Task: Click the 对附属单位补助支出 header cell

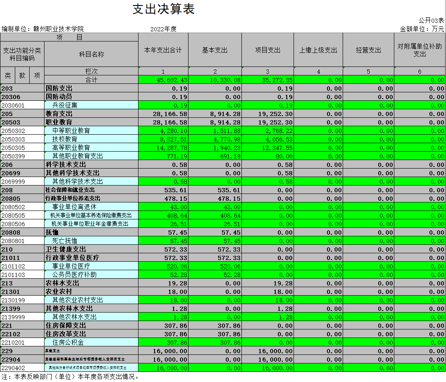Action: (x=419, y=50)
